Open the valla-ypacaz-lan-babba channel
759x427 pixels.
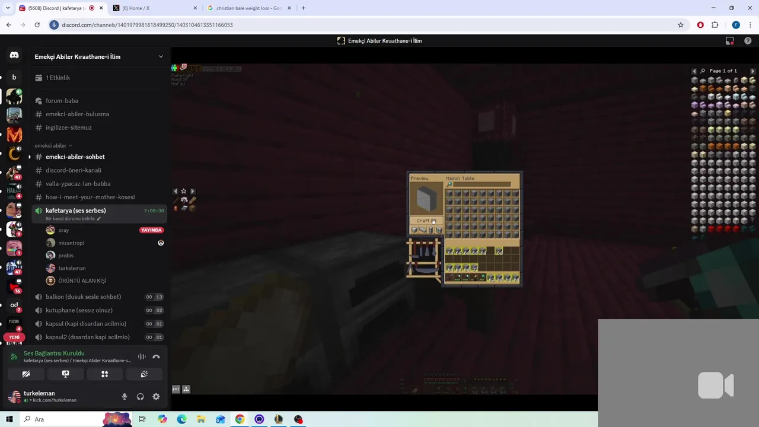point(98,184)
